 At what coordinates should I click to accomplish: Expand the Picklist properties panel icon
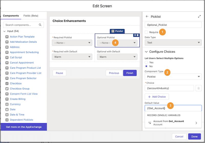coord(199,16)
